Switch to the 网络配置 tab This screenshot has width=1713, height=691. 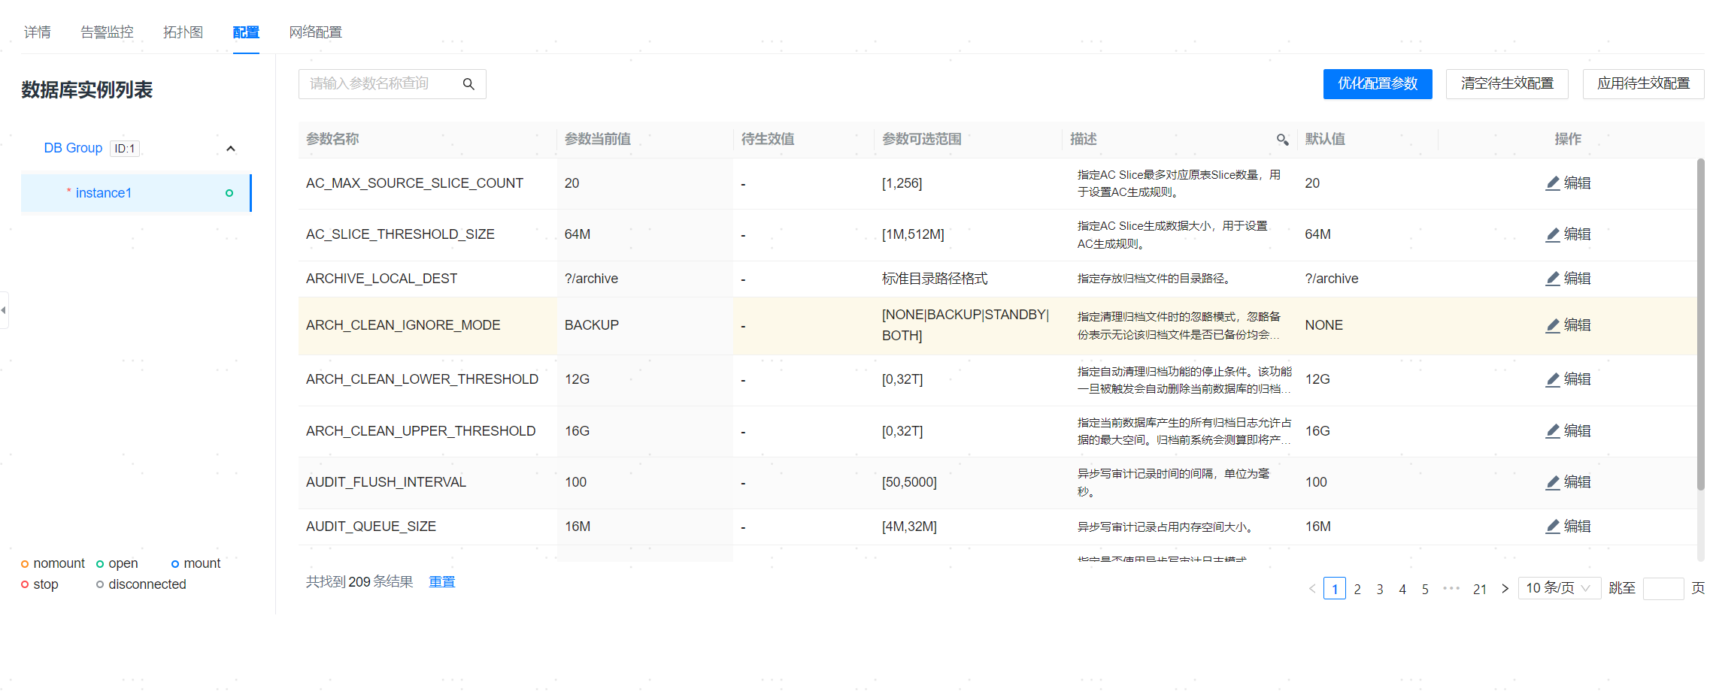coord(315,32)
